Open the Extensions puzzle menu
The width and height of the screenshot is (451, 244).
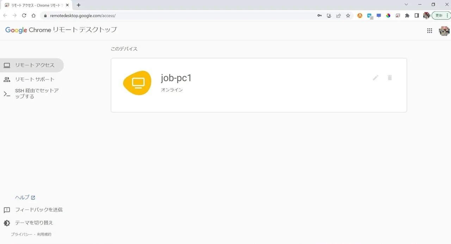(407, 16)
